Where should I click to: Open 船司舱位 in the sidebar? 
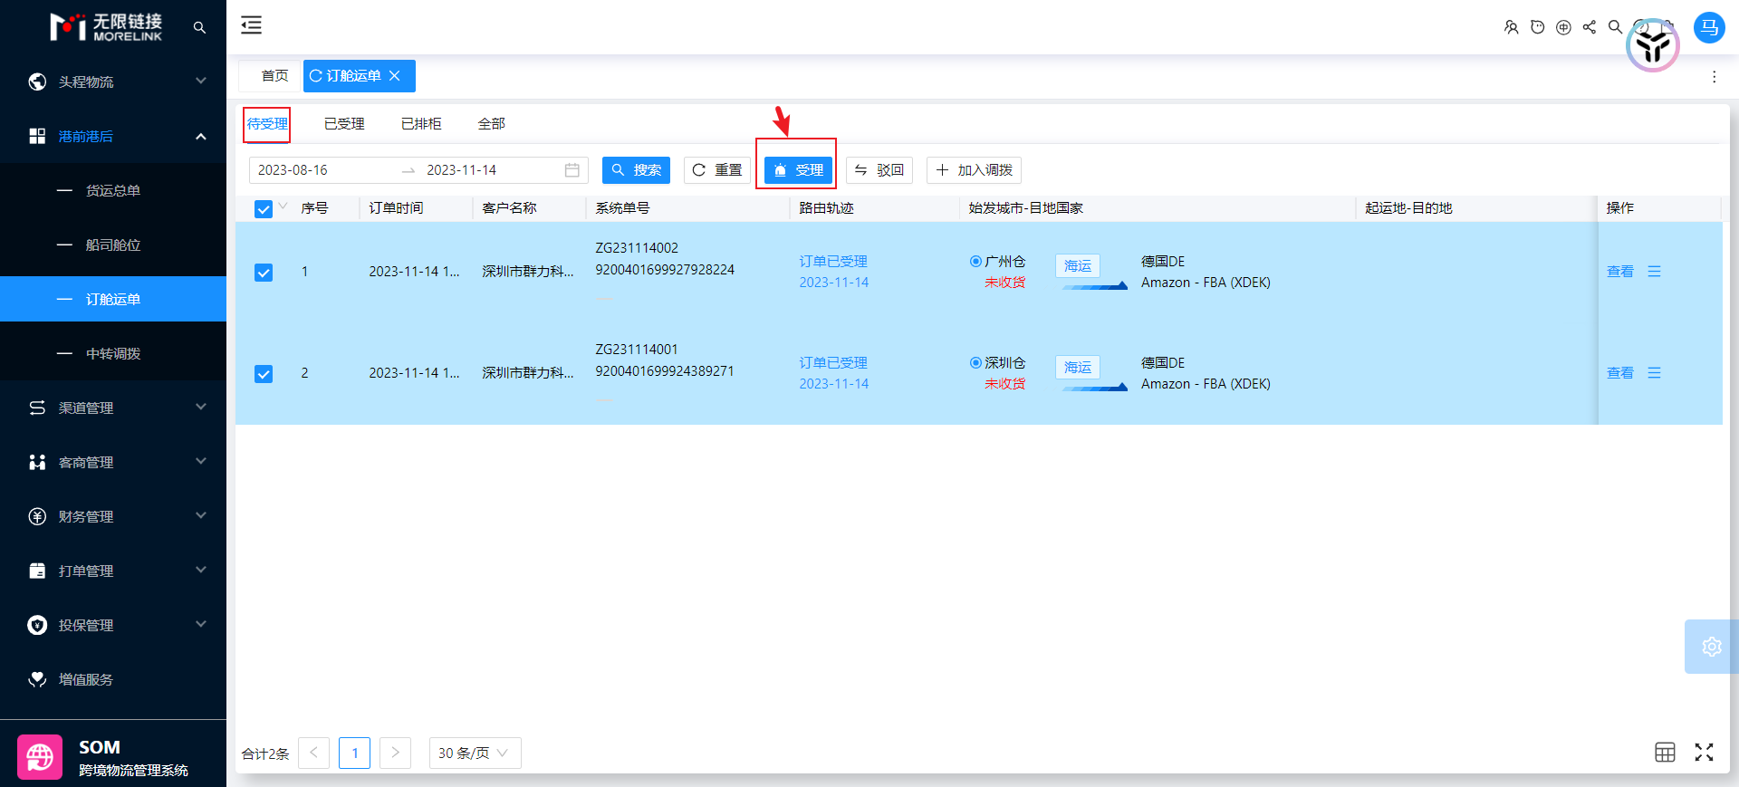(x=113, y=245)
